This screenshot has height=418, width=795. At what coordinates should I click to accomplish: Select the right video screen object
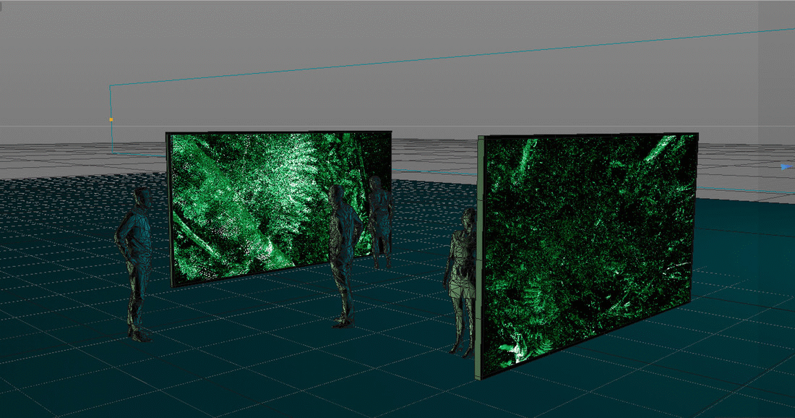click(600, 239)
